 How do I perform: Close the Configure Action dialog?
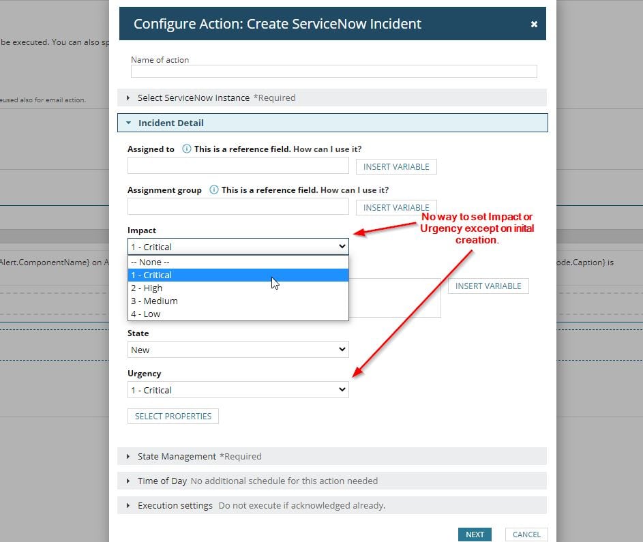pyautogui.click(x=534, y=24)
